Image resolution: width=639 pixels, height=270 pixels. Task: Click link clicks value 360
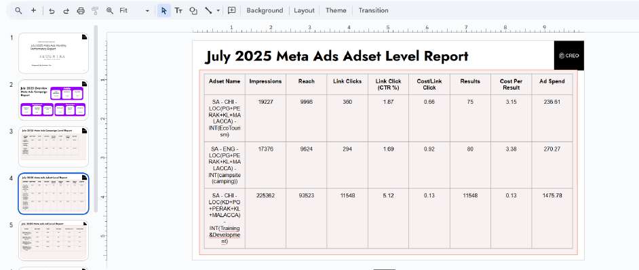pos(347,102)
